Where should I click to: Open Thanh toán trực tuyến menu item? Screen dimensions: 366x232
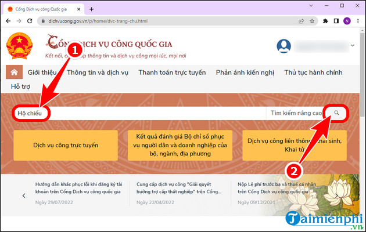(x=172, y=72)
